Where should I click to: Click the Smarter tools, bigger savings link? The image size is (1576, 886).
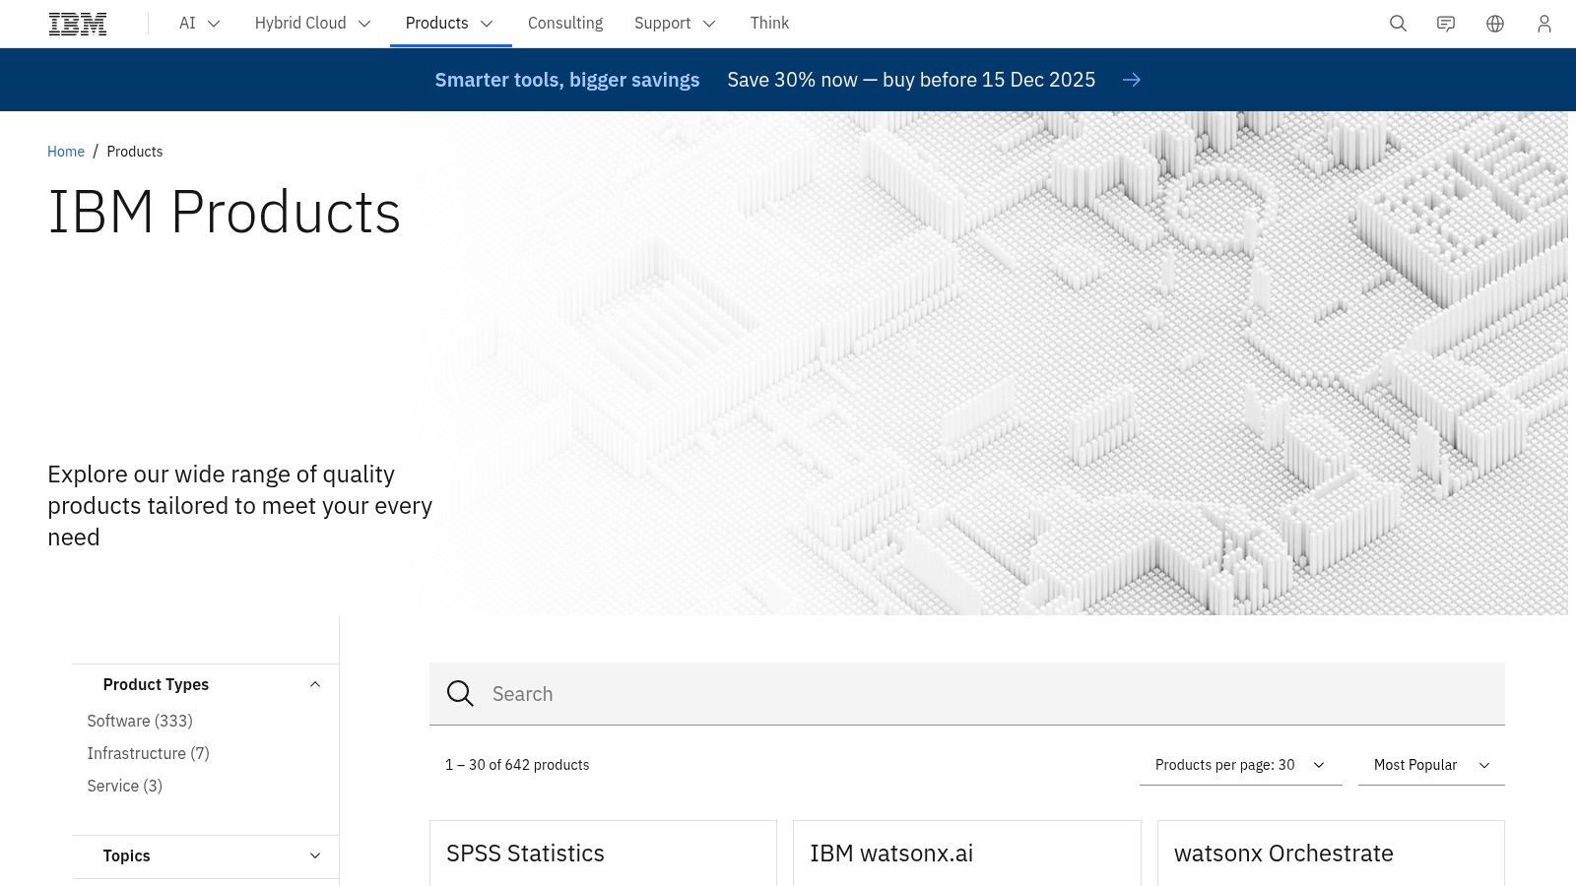tap(566, 80)
